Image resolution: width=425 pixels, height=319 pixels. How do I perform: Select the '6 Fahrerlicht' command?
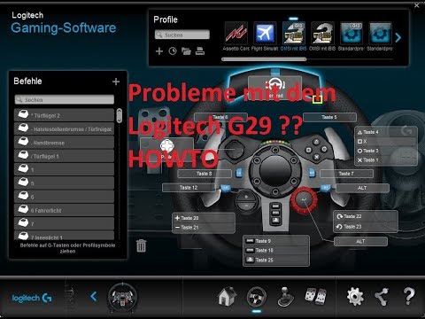pyautogui.click(x=64, y=210)
